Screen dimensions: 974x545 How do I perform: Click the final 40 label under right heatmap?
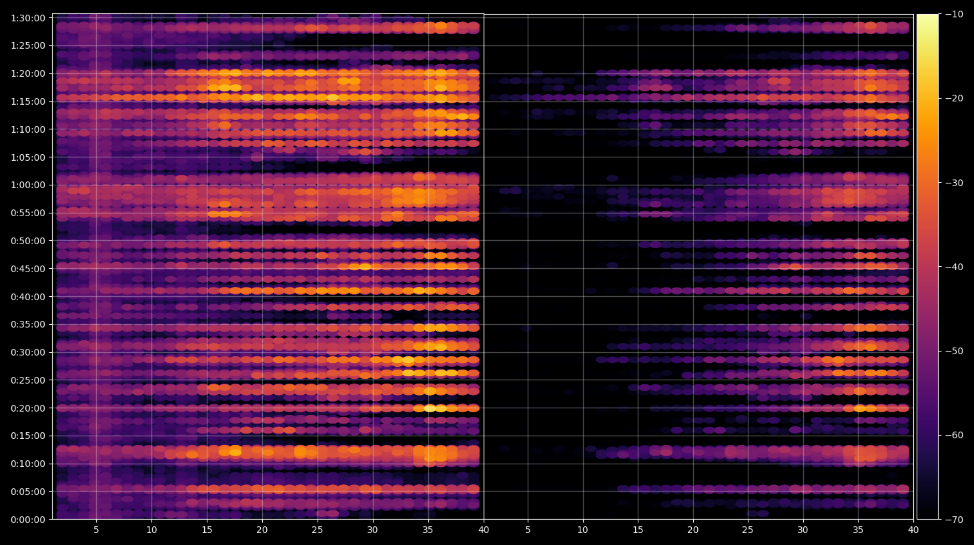tap(913, 530)
